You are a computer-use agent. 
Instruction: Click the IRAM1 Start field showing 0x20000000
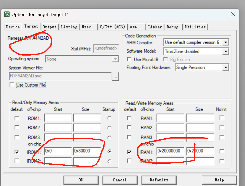tap(171, 151)
